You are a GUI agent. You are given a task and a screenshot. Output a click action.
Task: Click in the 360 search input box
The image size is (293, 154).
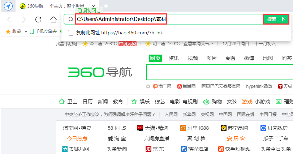click(220, 72)
